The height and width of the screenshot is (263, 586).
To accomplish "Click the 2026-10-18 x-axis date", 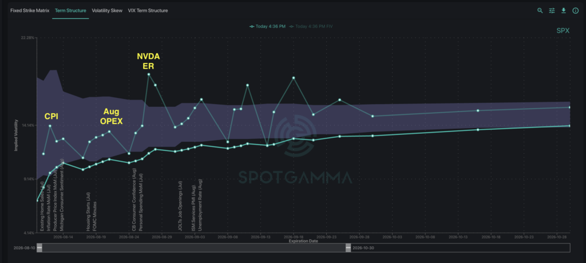I will coord(491,237).
